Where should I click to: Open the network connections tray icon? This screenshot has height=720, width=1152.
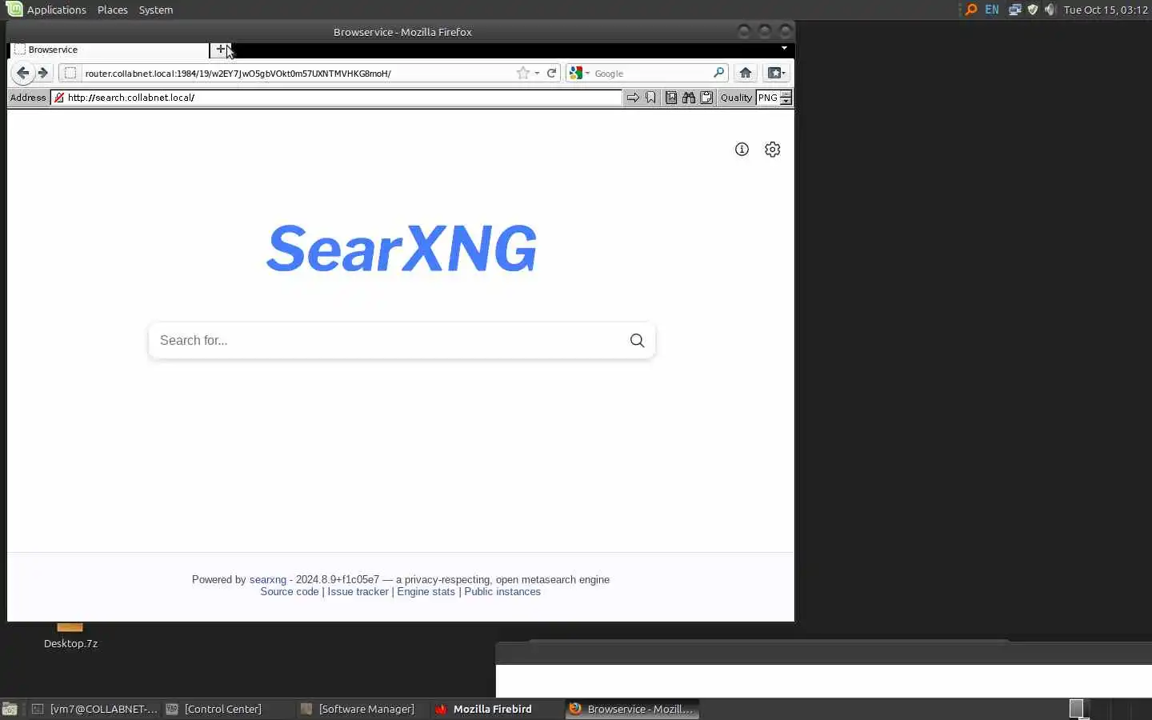tap(1014, 10)
